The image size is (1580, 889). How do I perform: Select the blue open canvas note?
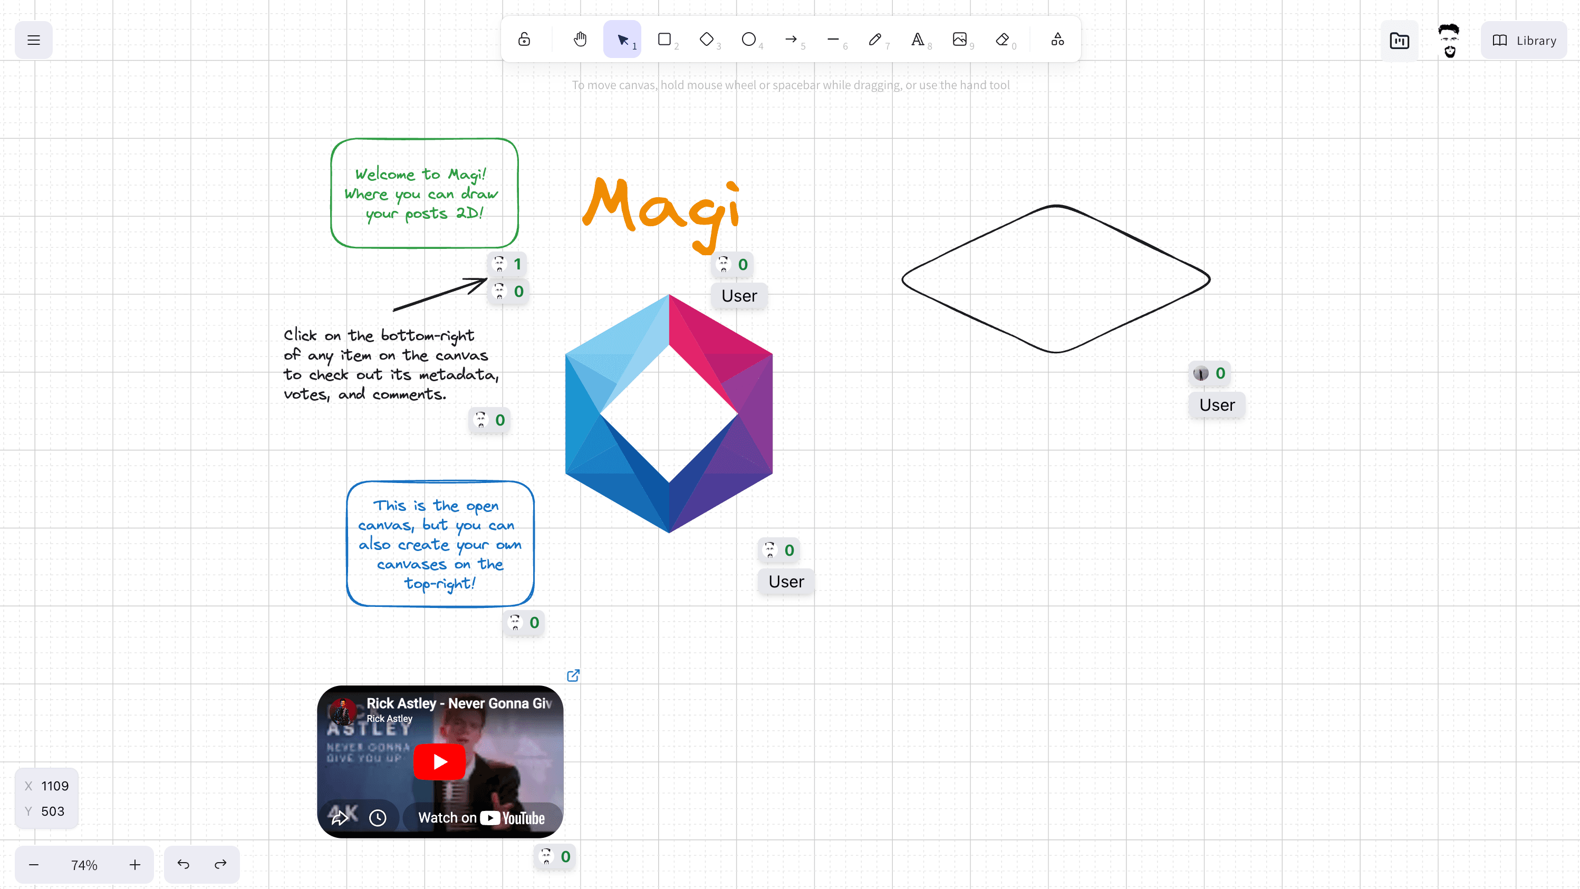click(x=440, y=544)
